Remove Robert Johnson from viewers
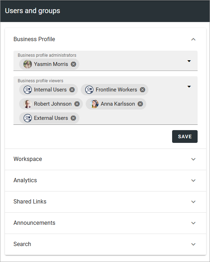This screenshot has height=262, width=210. pos(77,104)
